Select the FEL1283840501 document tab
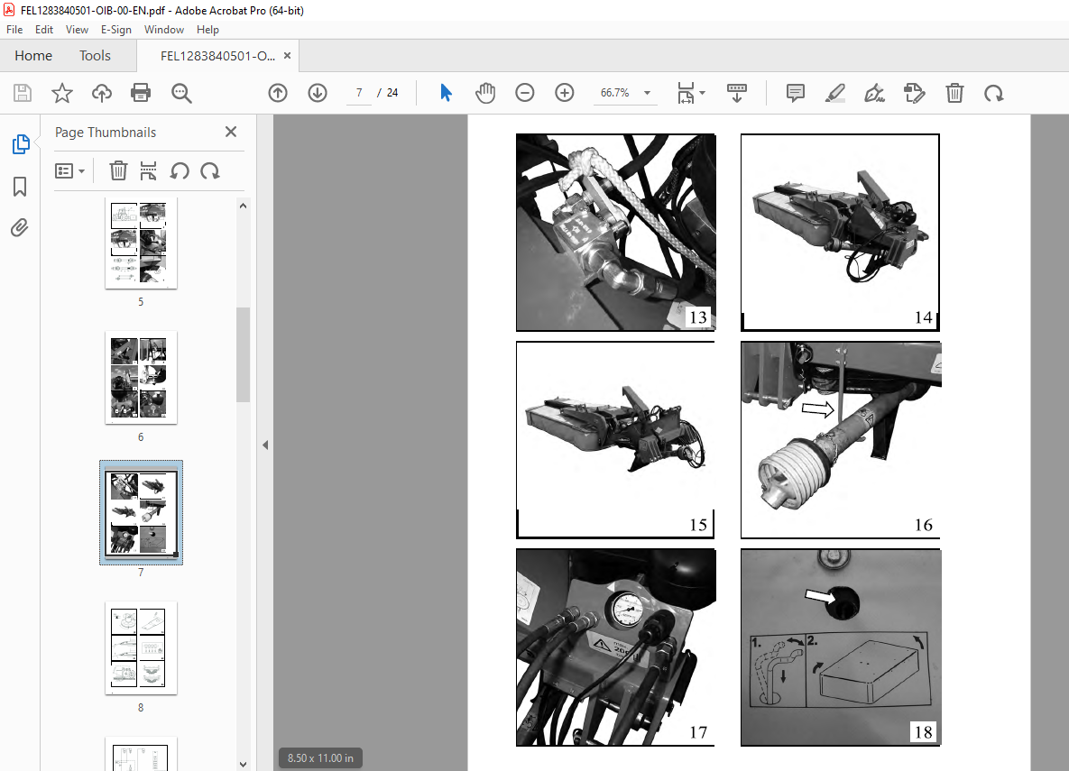The width and height of the screenshot is (1069, 771). click(x=217, y=56)
